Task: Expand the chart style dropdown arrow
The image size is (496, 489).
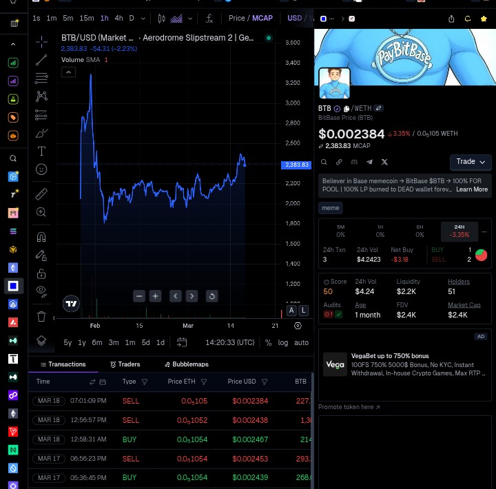Action: coord(190,19)
